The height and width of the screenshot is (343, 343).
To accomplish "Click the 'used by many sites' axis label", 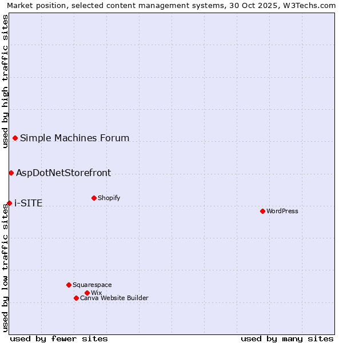I will [287, 338].
